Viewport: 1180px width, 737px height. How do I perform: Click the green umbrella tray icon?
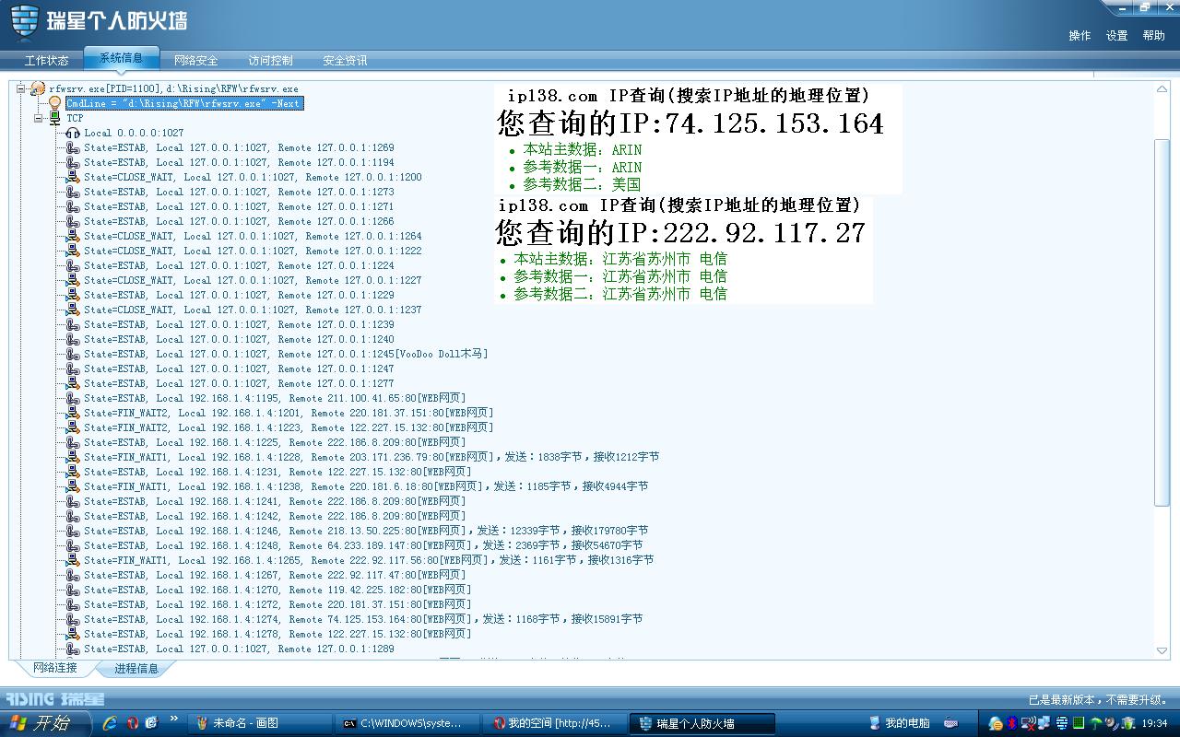(1096, 723)
